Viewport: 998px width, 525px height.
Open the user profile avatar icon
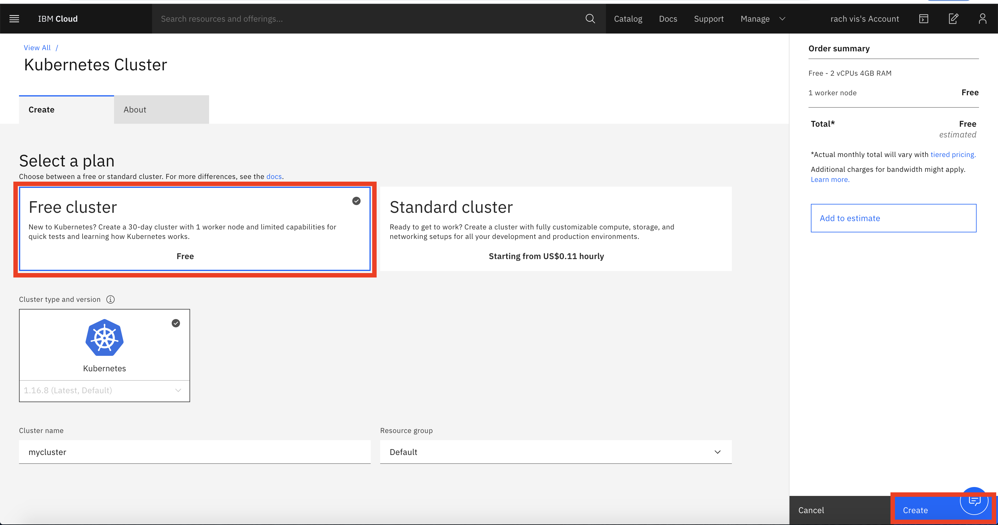pyautogui.click(x=982, y=19)
